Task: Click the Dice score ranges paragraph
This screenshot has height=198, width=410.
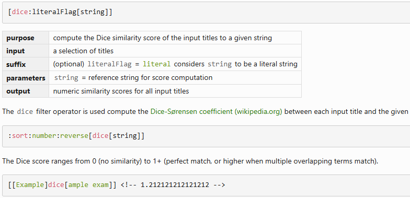Action: (x=190, y=161)
